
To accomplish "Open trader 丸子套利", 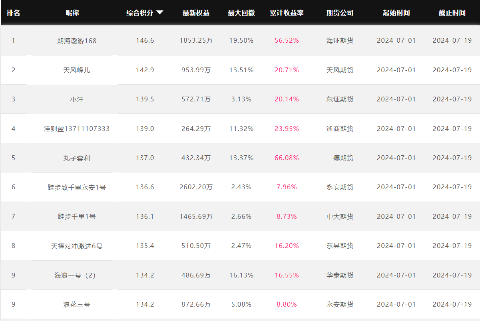I will click(77, 158).
